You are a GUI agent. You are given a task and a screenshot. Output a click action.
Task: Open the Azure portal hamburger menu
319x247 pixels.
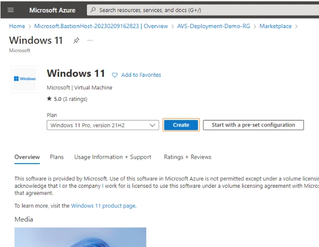pos(11,10)
